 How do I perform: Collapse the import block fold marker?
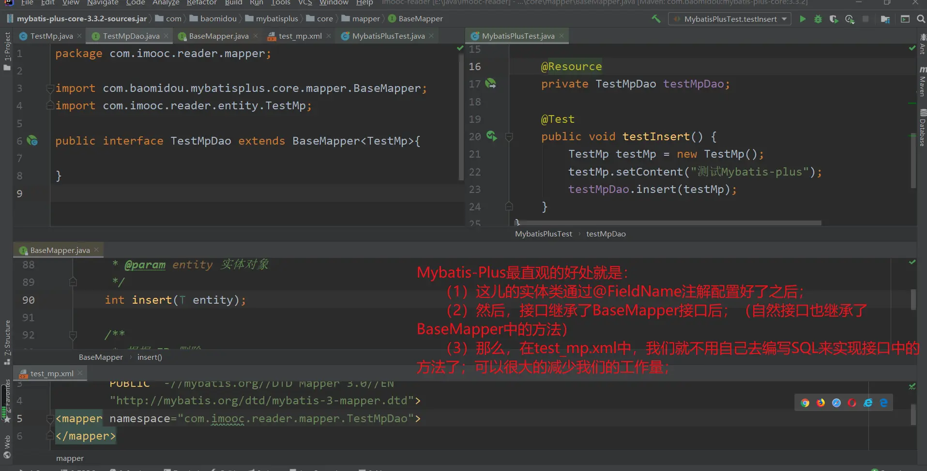[x=50, y=88]
